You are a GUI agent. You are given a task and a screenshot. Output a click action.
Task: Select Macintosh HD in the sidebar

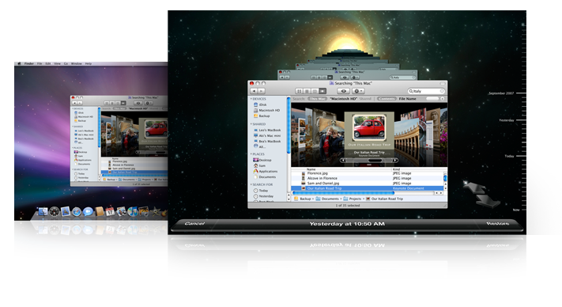266,111
